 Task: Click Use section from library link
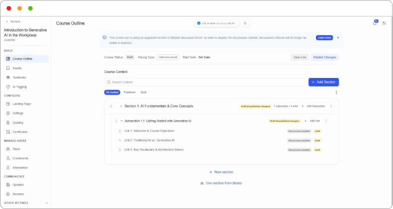221,183
